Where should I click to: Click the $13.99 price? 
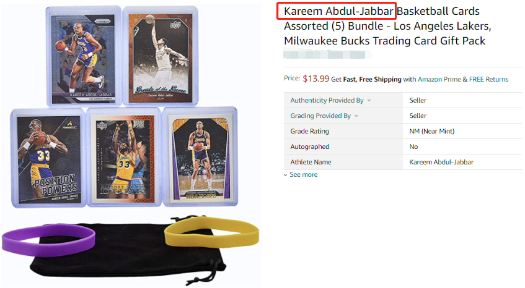click(x=315, y=78)
